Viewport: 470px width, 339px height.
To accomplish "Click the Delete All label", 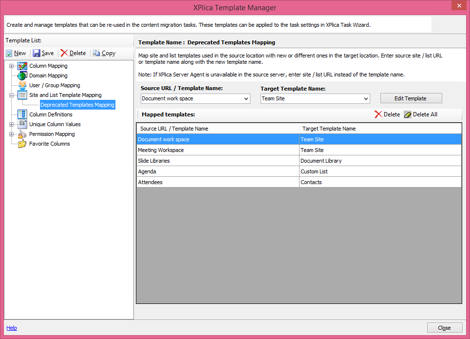I will click(425, 114).
